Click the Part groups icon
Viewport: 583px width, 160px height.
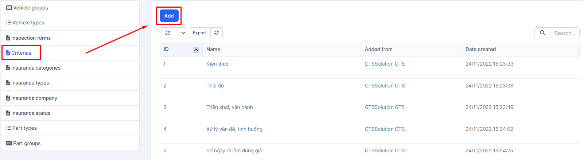(9, 143)
